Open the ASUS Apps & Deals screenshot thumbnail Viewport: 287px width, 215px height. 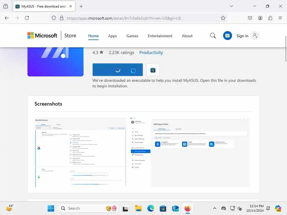(190, 152)
